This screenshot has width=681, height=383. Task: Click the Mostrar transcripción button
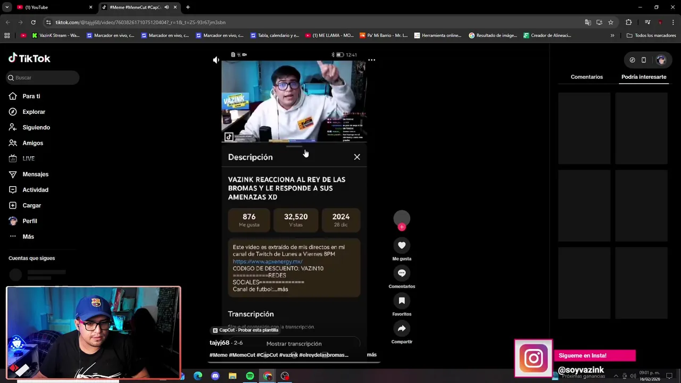click(x=294, y=344)
